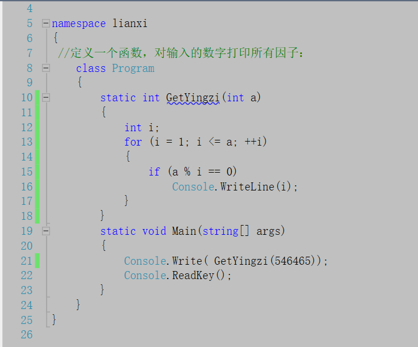This screenshot has width=418, height=347.
Task: Click the 'string[]' parameter type
Action: tap(226, 231)
